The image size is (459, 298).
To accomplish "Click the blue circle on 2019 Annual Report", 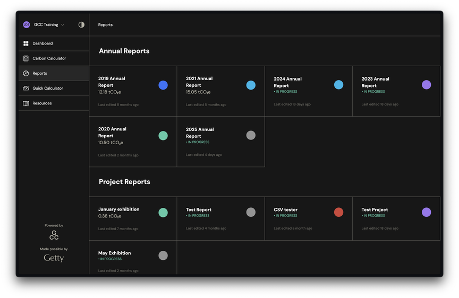I will point(163,85).
